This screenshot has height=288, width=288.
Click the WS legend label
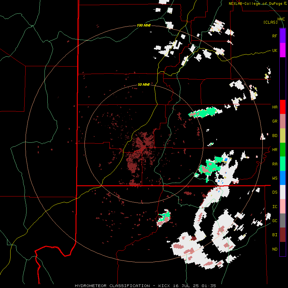coord(275,178)
